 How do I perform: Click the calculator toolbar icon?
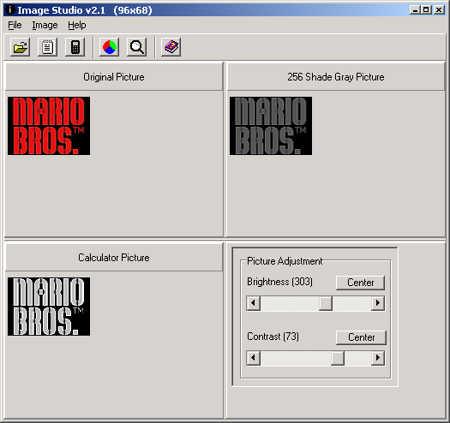pos(75,47)
